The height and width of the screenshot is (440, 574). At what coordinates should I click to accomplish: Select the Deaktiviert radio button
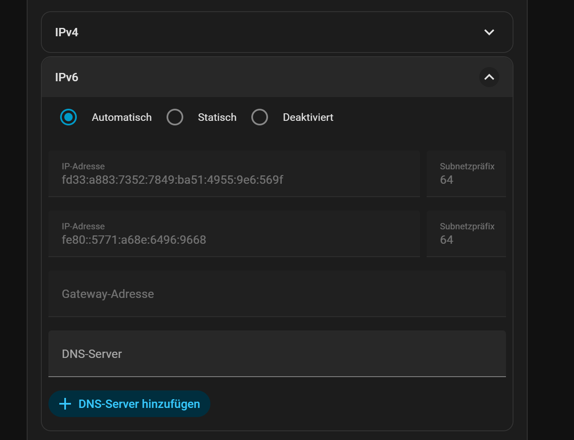[x=260, y=117]
